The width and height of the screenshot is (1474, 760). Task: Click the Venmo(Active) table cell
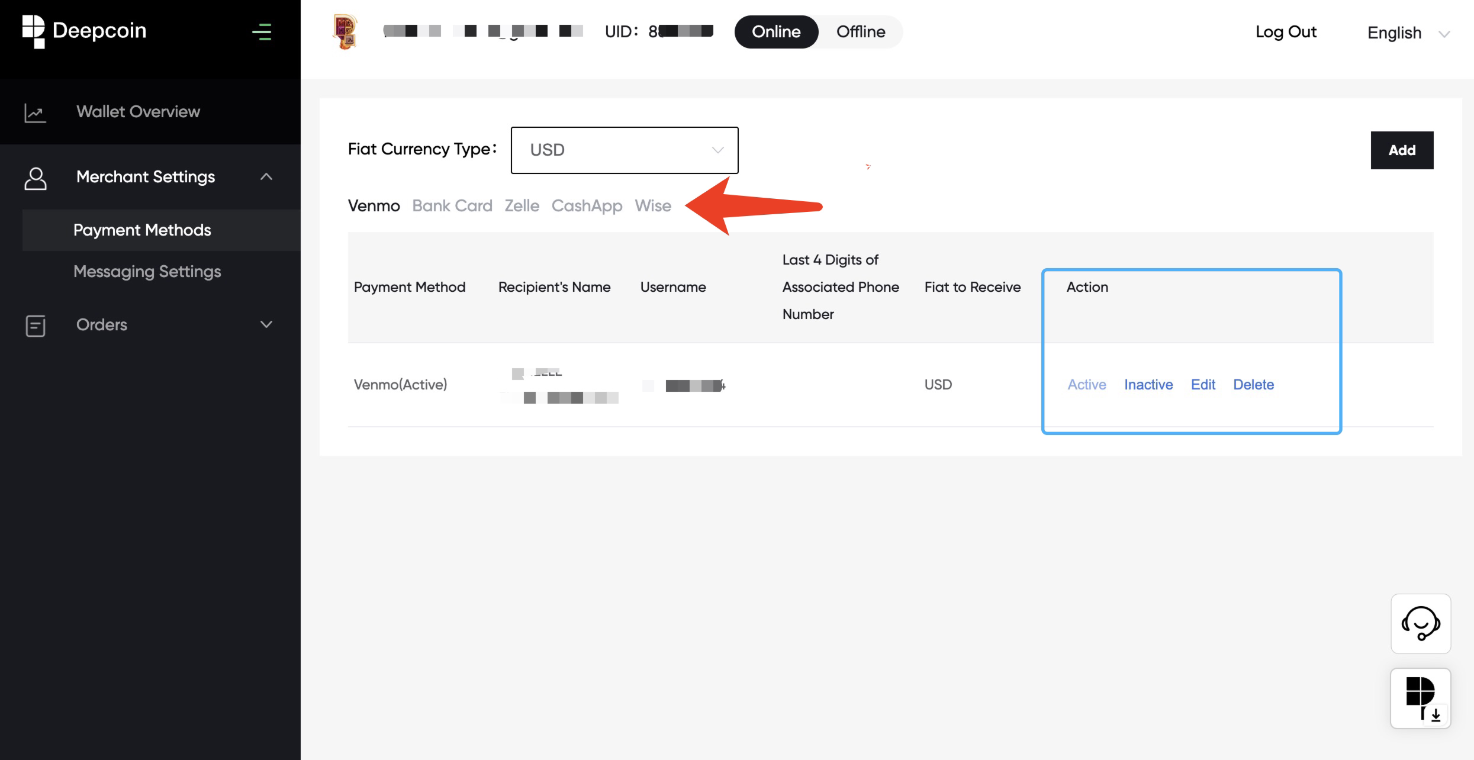point(401,385)
